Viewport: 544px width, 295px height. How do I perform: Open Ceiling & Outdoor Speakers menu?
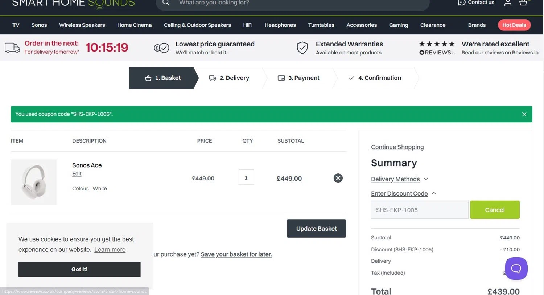pyautogui.click(x=197, y=25)
